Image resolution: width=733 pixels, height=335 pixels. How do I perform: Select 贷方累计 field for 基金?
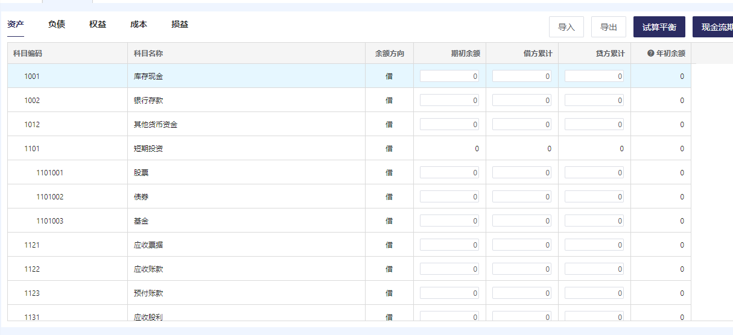[594, 221]
